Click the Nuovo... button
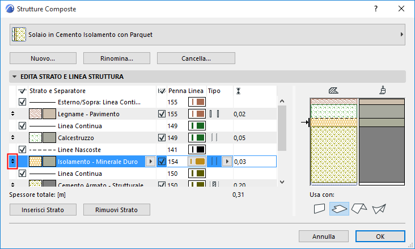This screenshot has width=415, height=249. (x=43, y=58)
